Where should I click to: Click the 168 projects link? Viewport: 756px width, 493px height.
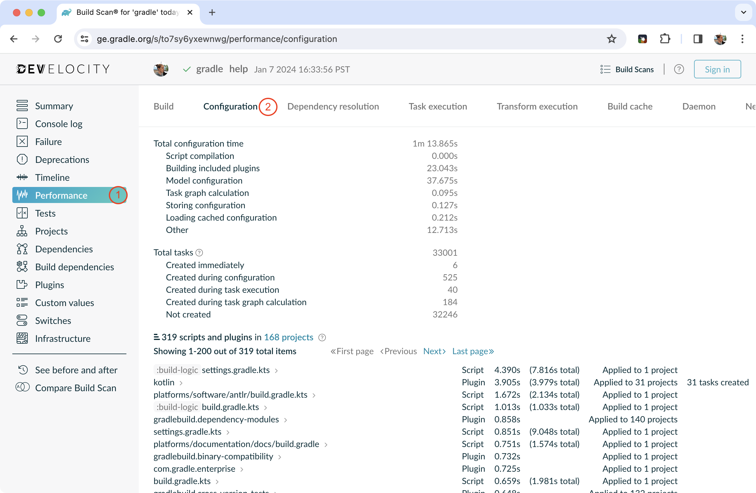click(288, 337)
